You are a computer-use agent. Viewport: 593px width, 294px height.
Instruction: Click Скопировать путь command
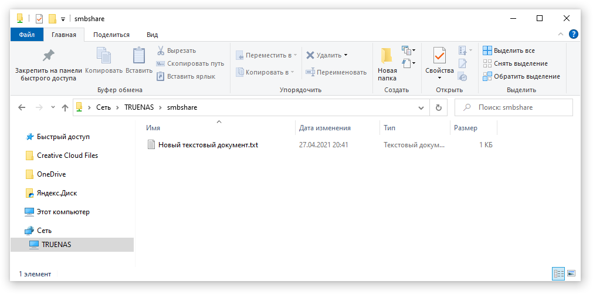coord(190,63)
